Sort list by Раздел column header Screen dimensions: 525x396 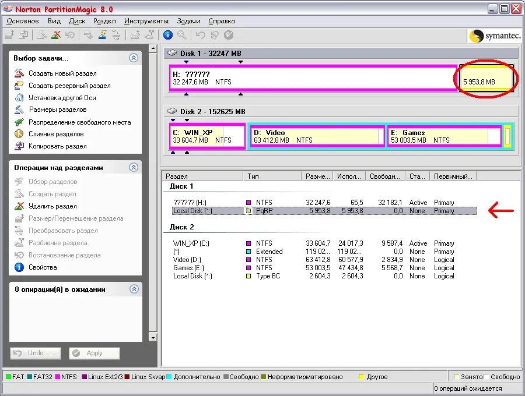click(x=202, y=176)
